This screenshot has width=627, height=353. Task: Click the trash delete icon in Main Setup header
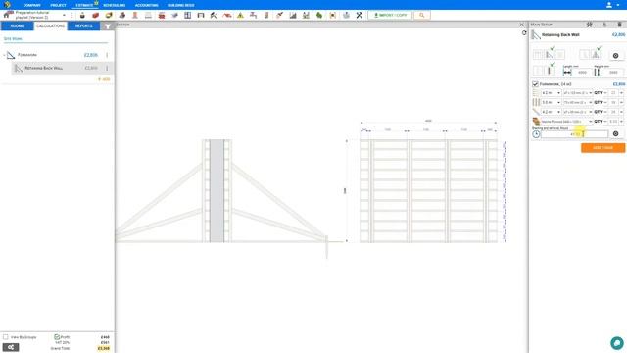coord(619,25)
